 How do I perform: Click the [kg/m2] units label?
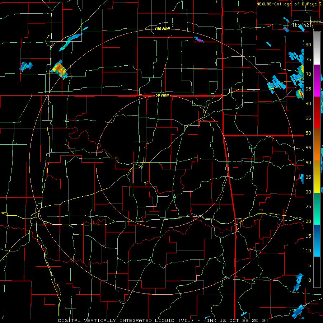tap(302, 25)
